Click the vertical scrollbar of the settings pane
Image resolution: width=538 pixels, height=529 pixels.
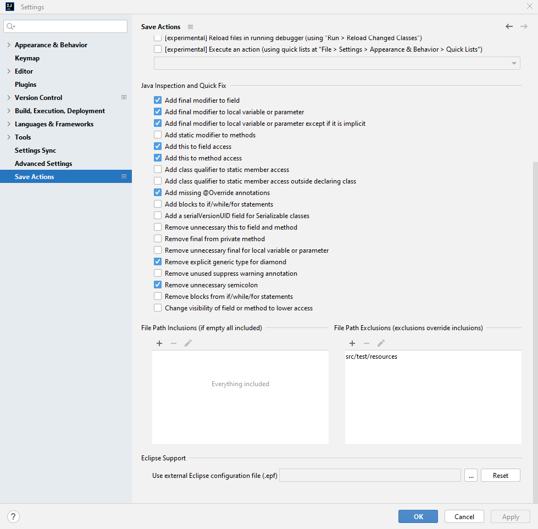535,332
